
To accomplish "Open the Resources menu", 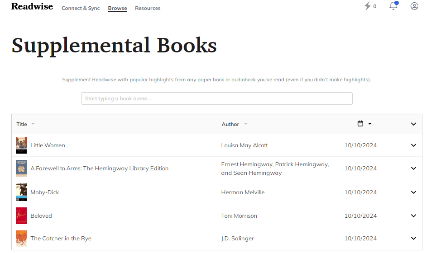I will 148,8.
